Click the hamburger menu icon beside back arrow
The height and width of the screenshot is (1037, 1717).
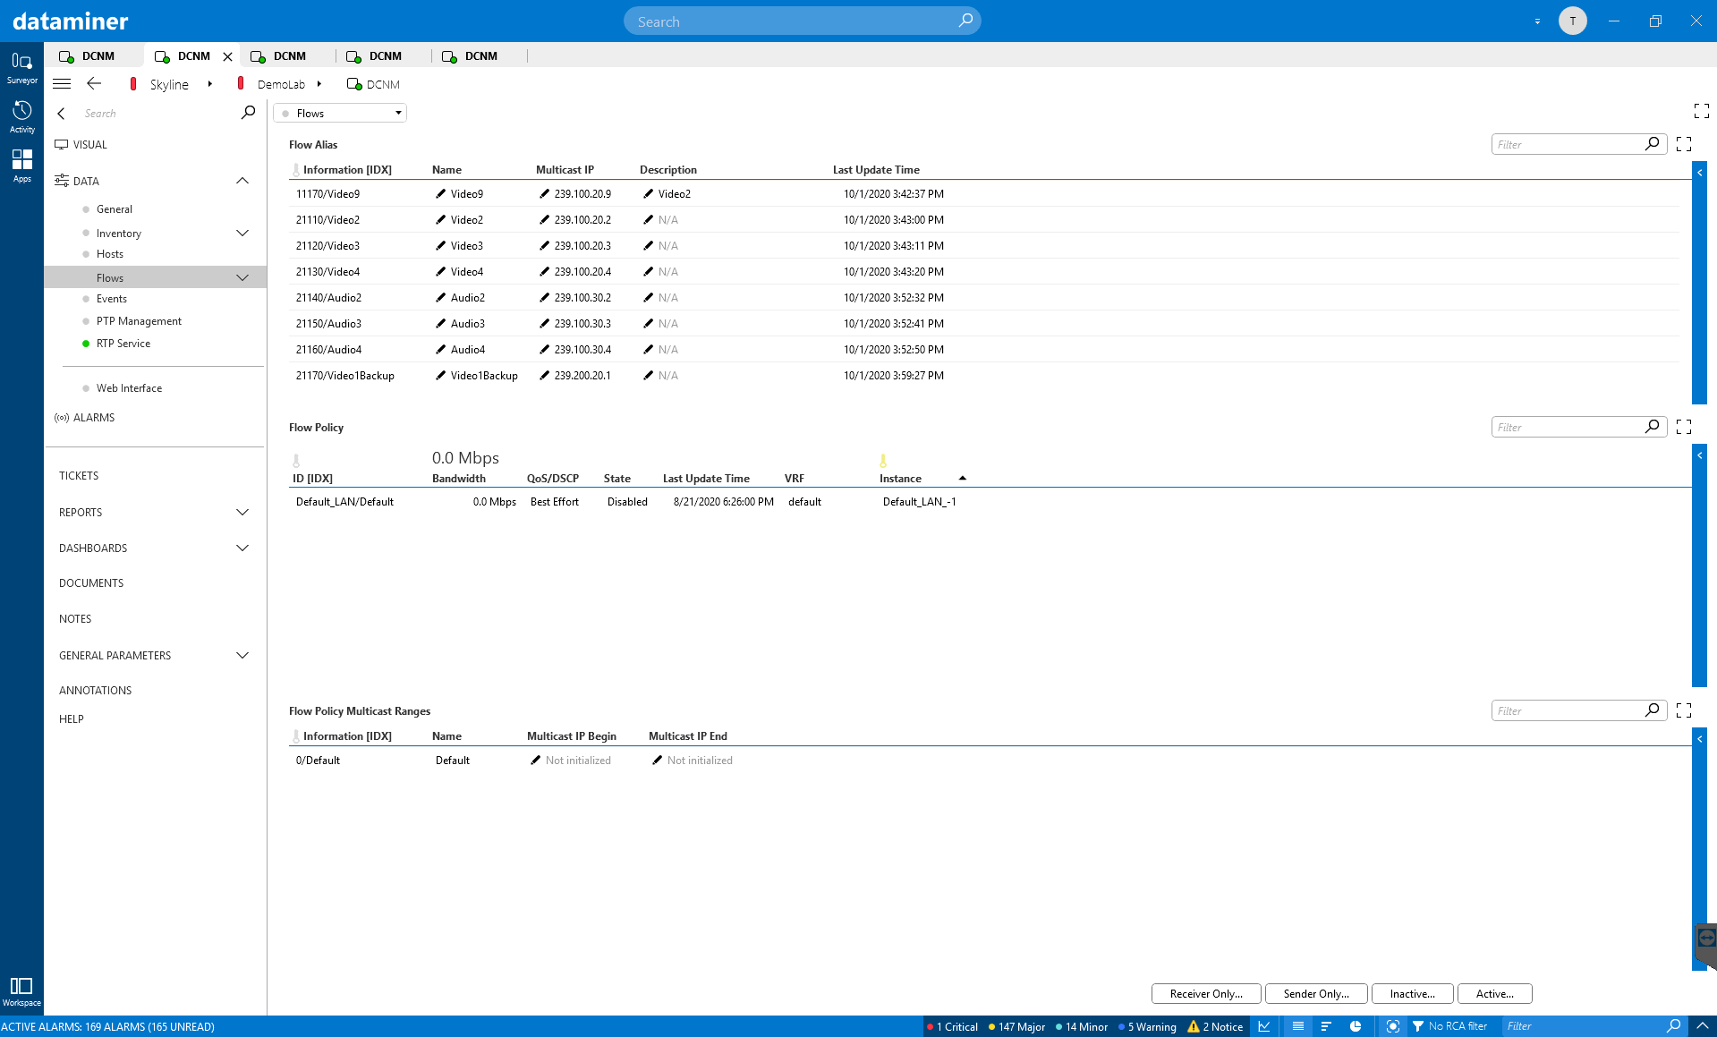[x=62, y=84]
